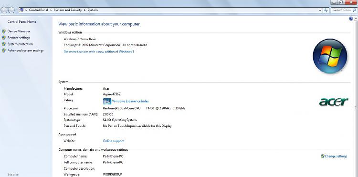Viewport: 358px width, 177px height.
Task: Open Control Panel Home link
Action: point(21,21)
